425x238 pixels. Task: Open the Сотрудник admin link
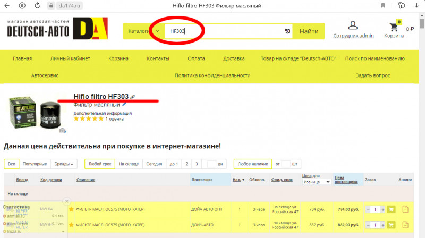coord(353,36)
